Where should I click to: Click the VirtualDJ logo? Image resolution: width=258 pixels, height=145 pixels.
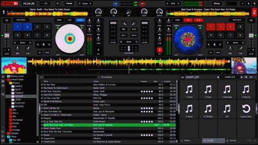tap(10, 4)
